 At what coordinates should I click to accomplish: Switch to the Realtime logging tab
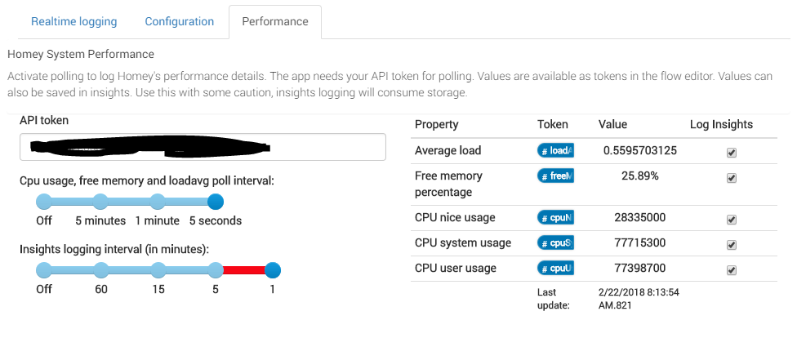coord(74,22)
